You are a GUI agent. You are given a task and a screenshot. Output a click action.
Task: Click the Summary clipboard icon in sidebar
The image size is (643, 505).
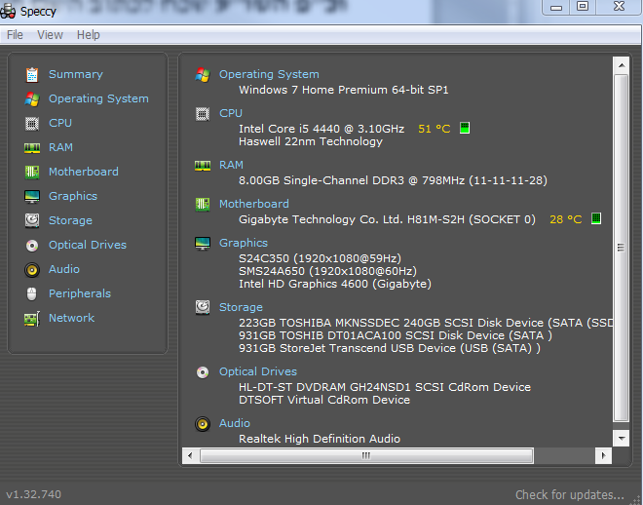click(x=32, y=75)
